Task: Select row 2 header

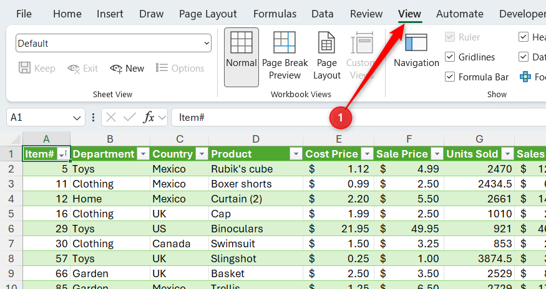Action: 11,169
